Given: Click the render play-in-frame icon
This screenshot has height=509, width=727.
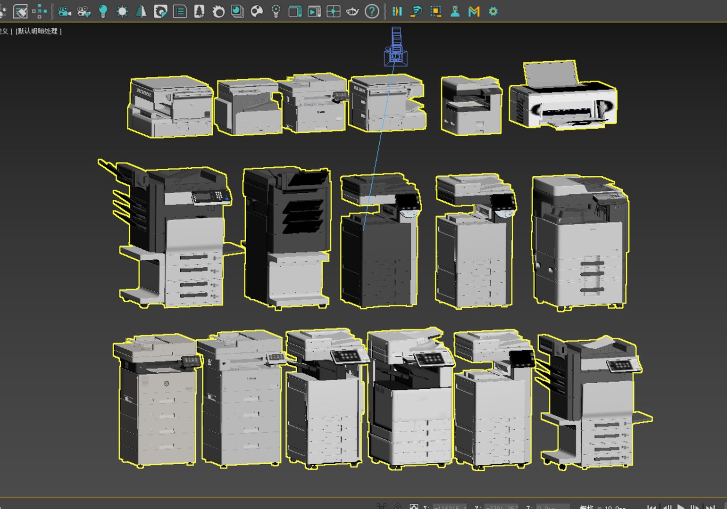Looking at the screenshot, I should 314,11.
